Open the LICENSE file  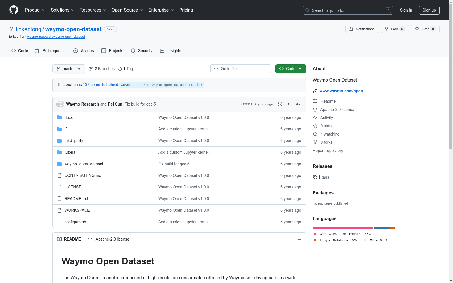point(73,187)
